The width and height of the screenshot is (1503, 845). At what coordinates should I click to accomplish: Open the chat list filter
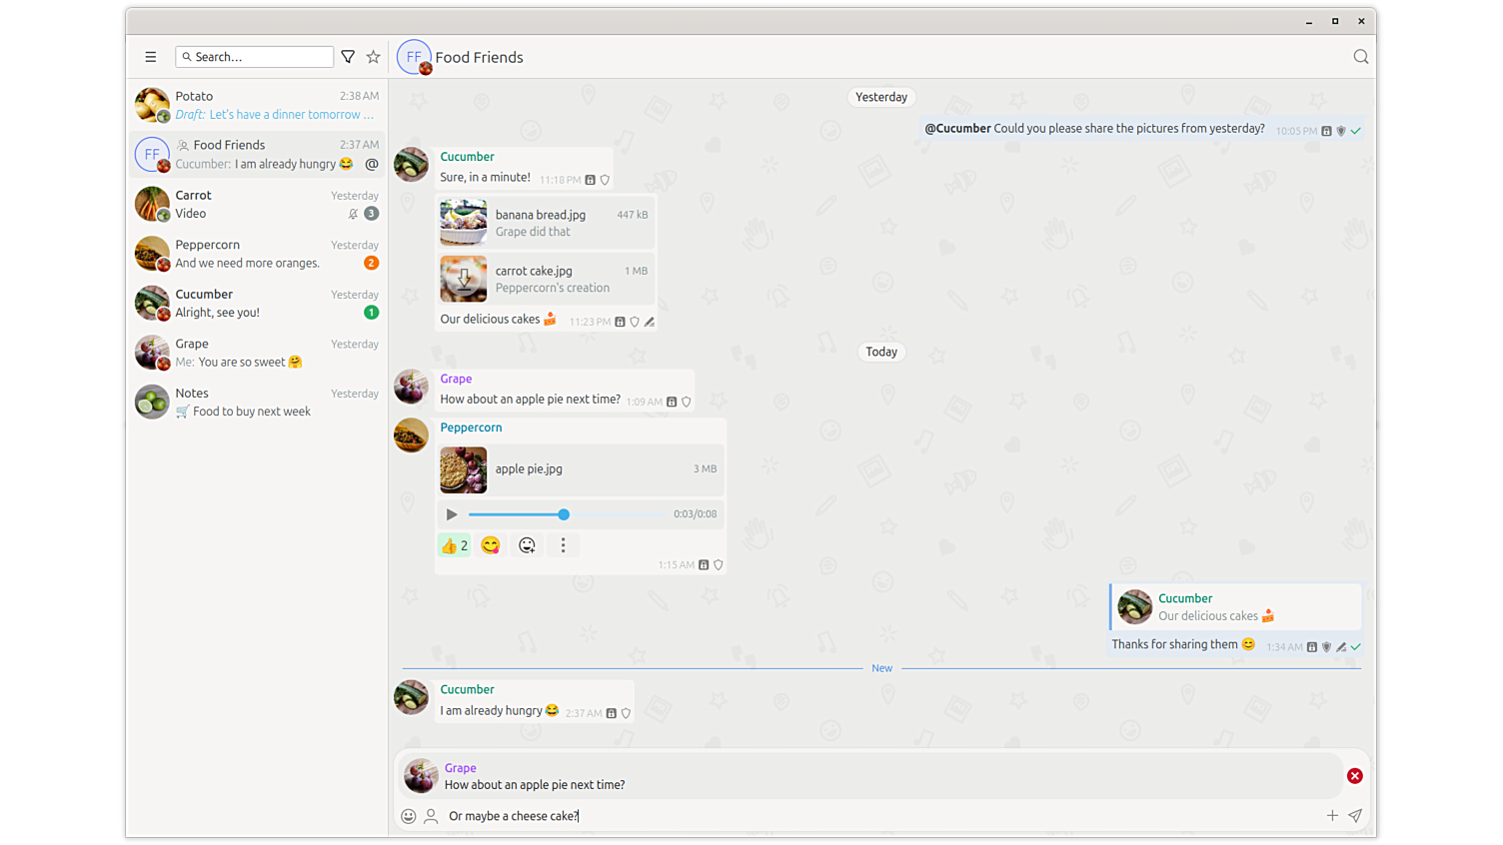click(x=348, y=57)
